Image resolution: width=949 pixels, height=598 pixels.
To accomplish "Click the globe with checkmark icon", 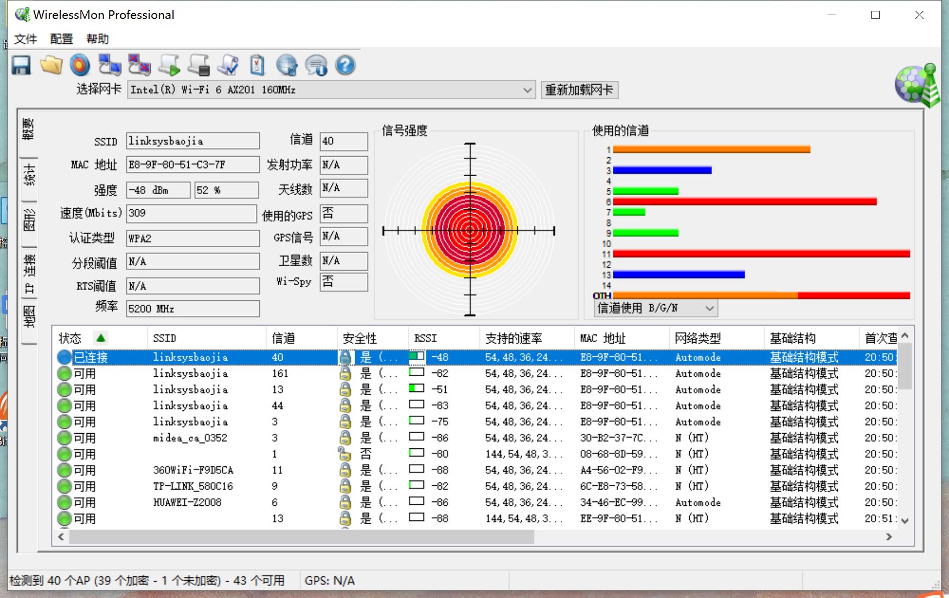I will [x=286, y=65].
